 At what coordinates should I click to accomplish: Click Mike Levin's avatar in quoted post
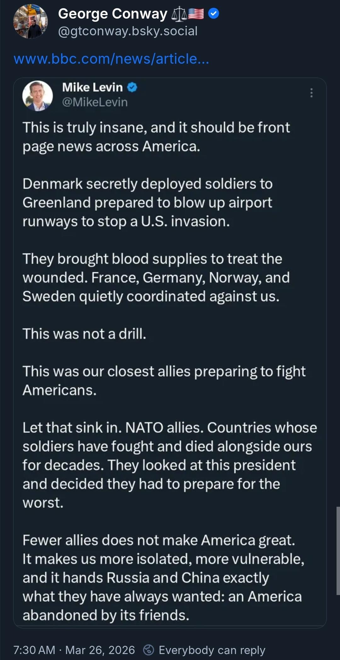tap(37, 96)
